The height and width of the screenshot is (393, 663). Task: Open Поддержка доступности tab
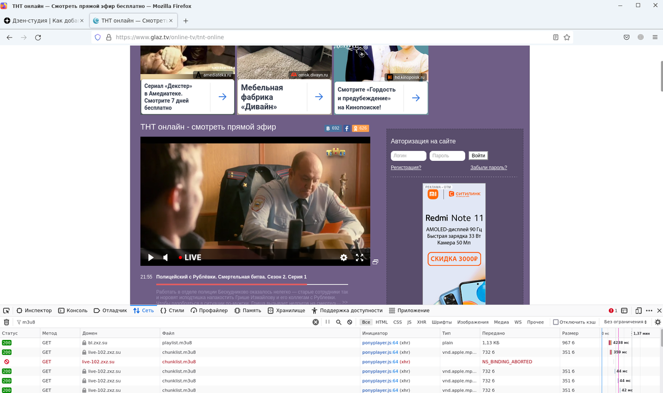(346, 311)
